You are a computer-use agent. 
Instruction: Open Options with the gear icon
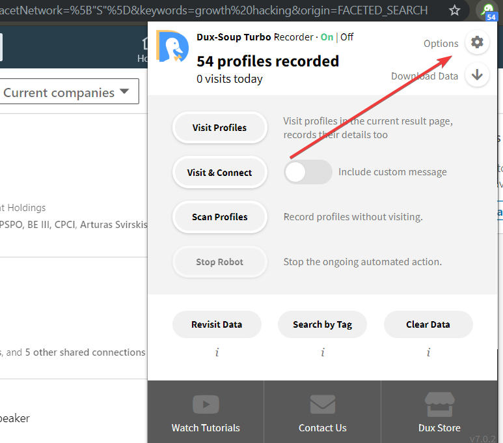(477, 42)
